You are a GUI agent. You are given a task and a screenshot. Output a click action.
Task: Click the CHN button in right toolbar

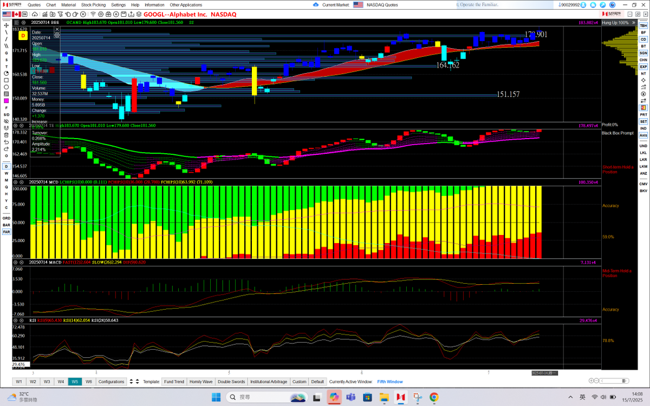643,60
